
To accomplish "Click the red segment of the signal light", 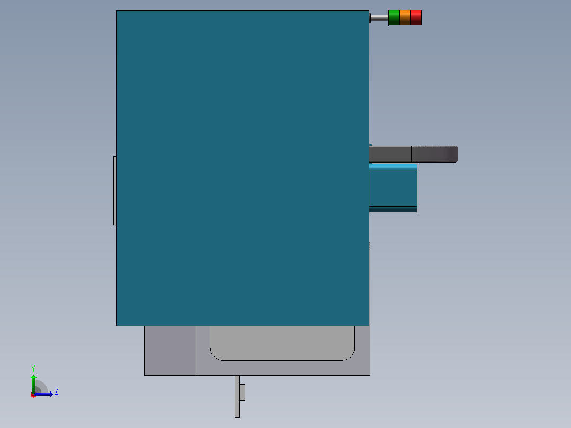I will click(x=416, y=18).
